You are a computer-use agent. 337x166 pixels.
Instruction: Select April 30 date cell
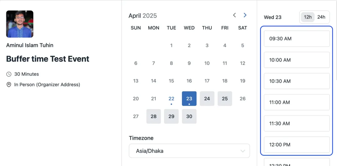(189, 116)
